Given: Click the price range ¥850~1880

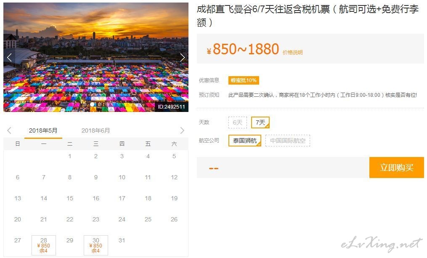Looking at the screenshot, I should point(243,49).
